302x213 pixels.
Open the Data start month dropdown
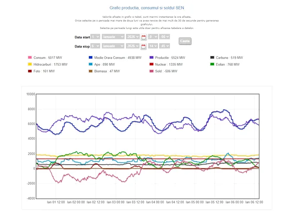[x=114, y=37]
